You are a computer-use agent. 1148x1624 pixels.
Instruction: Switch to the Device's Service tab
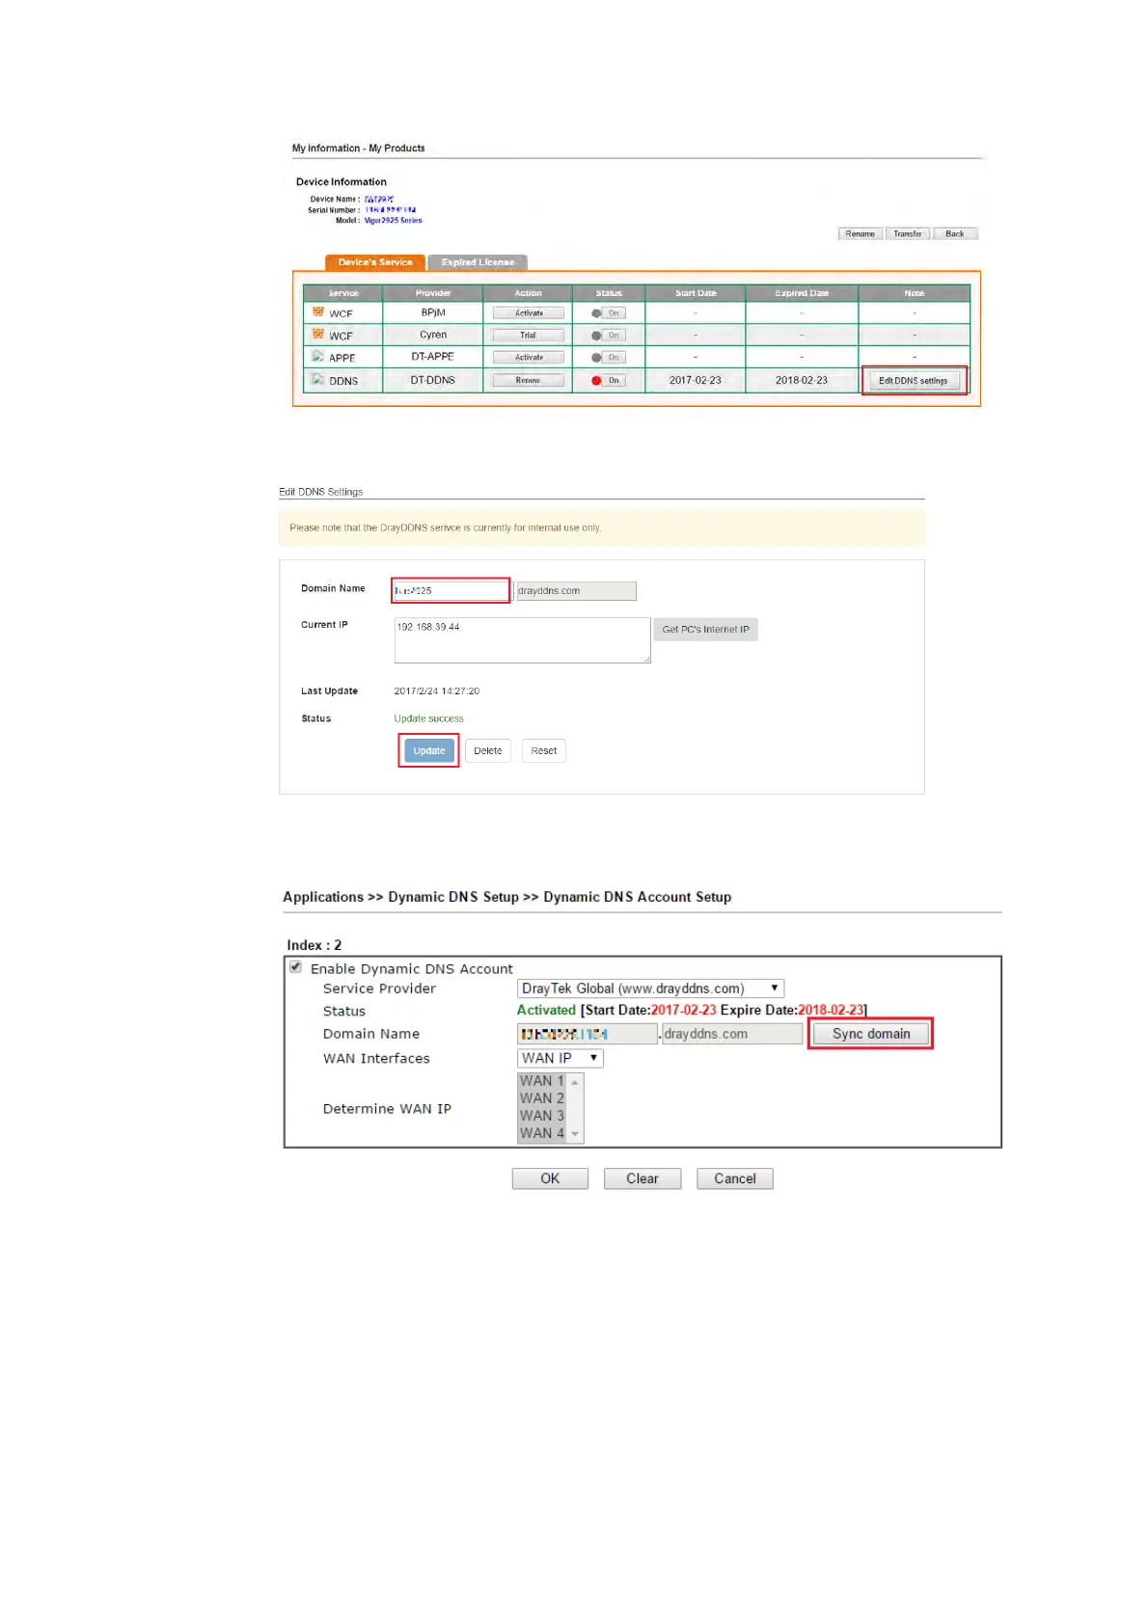[x=375, y=262]
